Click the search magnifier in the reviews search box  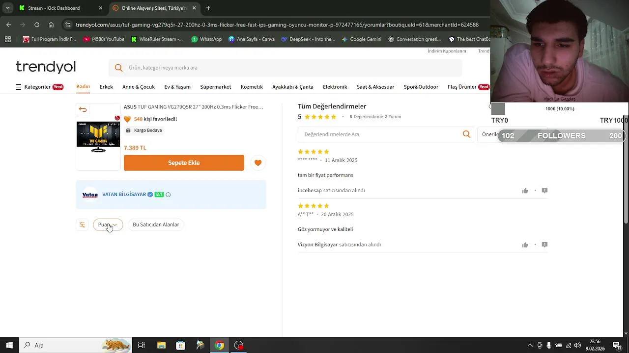tap(466, 134)
